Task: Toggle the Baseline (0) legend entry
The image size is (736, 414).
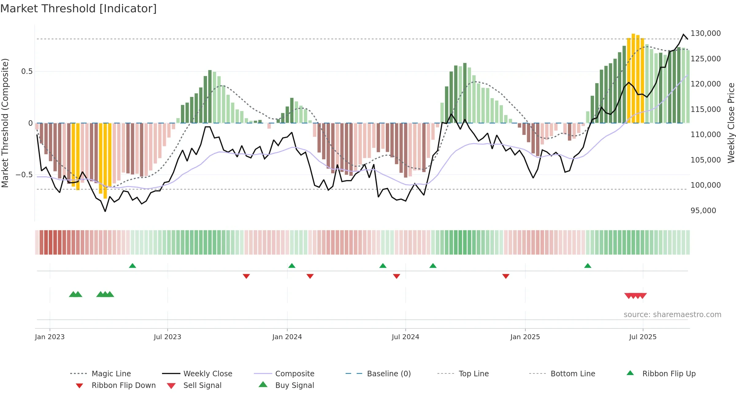Action: 378,374
